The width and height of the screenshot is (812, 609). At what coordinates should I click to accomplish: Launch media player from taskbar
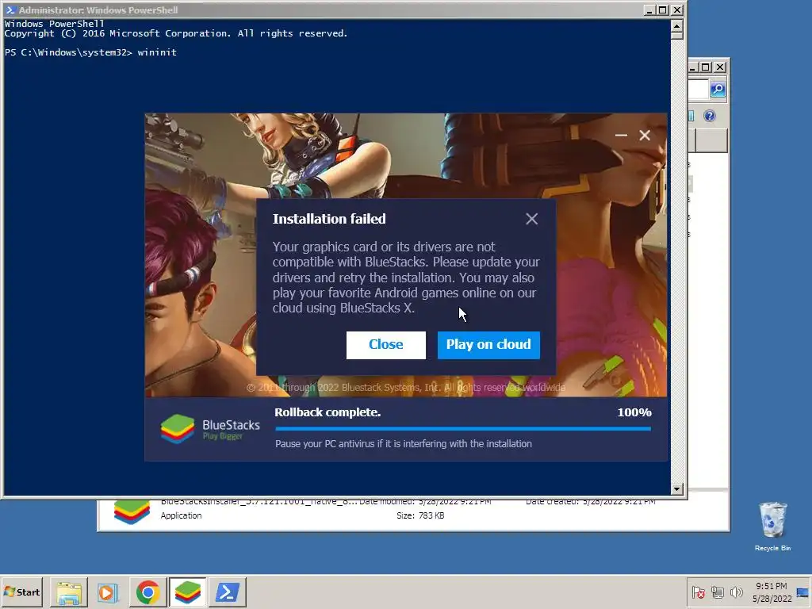(x=108, y=592)
